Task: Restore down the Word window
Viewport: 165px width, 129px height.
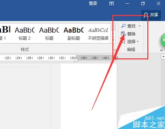Action: pos(143,3)
